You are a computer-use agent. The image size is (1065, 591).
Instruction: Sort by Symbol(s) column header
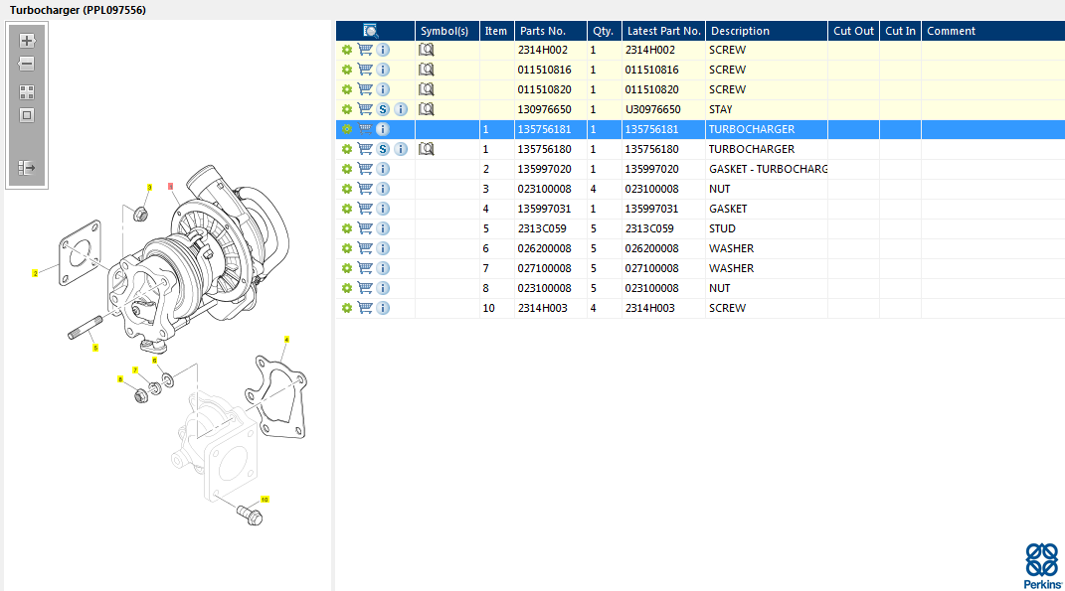tap(446, 31)
